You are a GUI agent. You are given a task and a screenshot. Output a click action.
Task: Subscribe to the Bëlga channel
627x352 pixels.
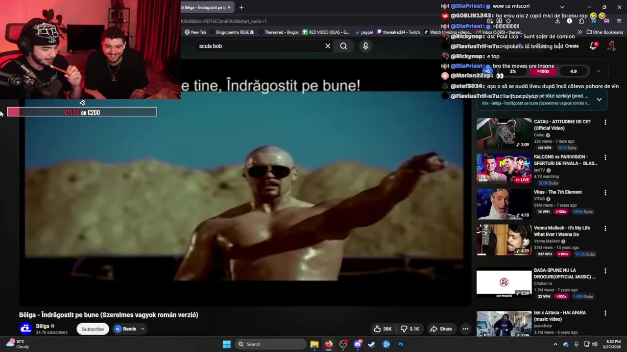coord(93,329)
